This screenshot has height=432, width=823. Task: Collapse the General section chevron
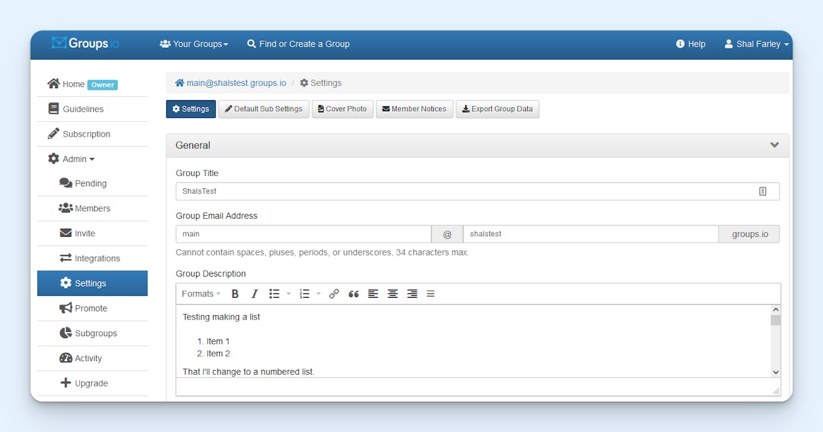774,145
